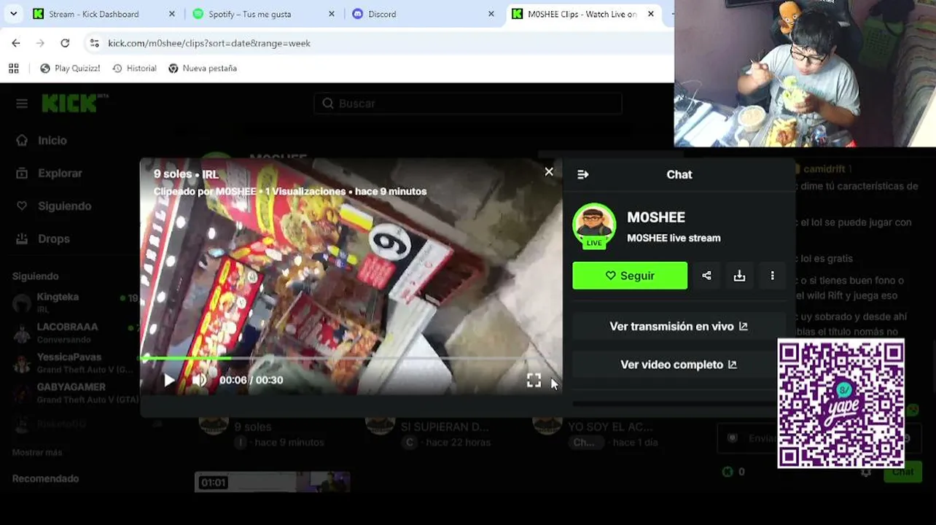
Task: Share the clip
Action: coord(706,276)
